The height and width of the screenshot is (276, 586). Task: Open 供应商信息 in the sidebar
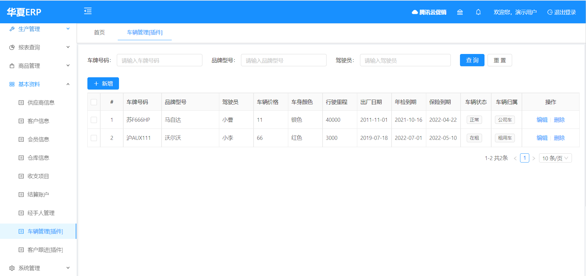click(x=41, y=102)
